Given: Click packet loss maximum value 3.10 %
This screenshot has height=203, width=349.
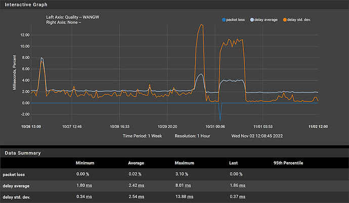Looking at the screenshot, I should click(182, 174).
